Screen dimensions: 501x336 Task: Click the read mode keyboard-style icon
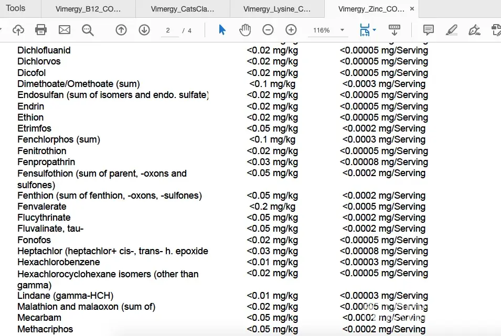coord(395,30)
